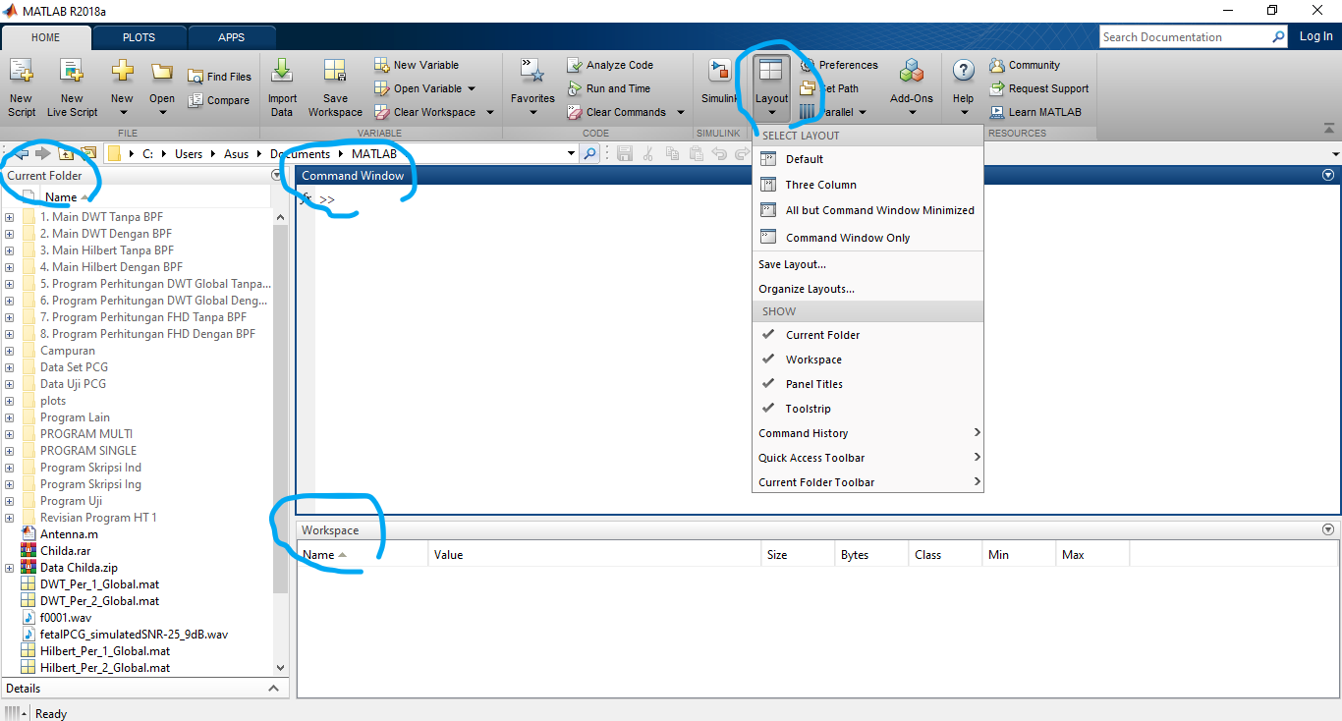Viewport: 1342px width, 721px height.
Task: Click the Log In button
Action: point(1315,36)
